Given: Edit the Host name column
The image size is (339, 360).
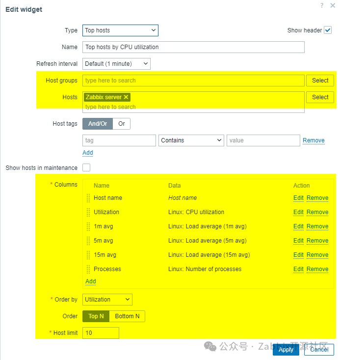Looking at the screenshot, I should click(298, 198).
